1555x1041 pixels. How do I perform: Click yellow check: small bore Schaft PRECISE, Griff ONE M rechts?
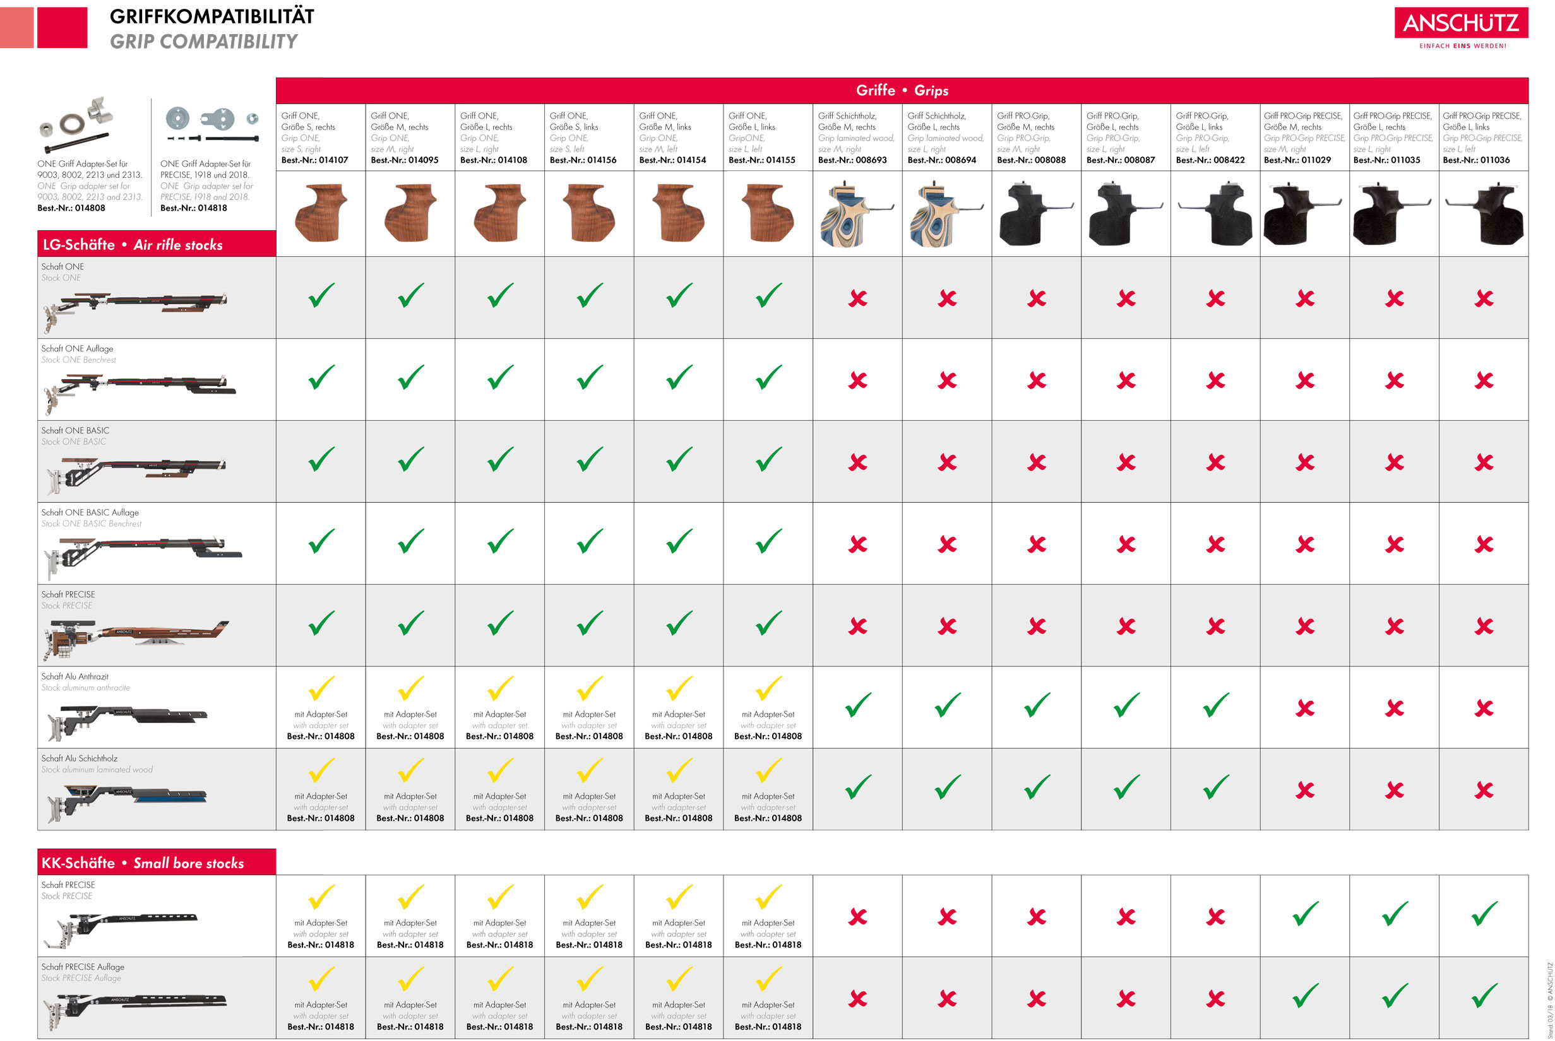pyautogui.click(x=410, y=897)
